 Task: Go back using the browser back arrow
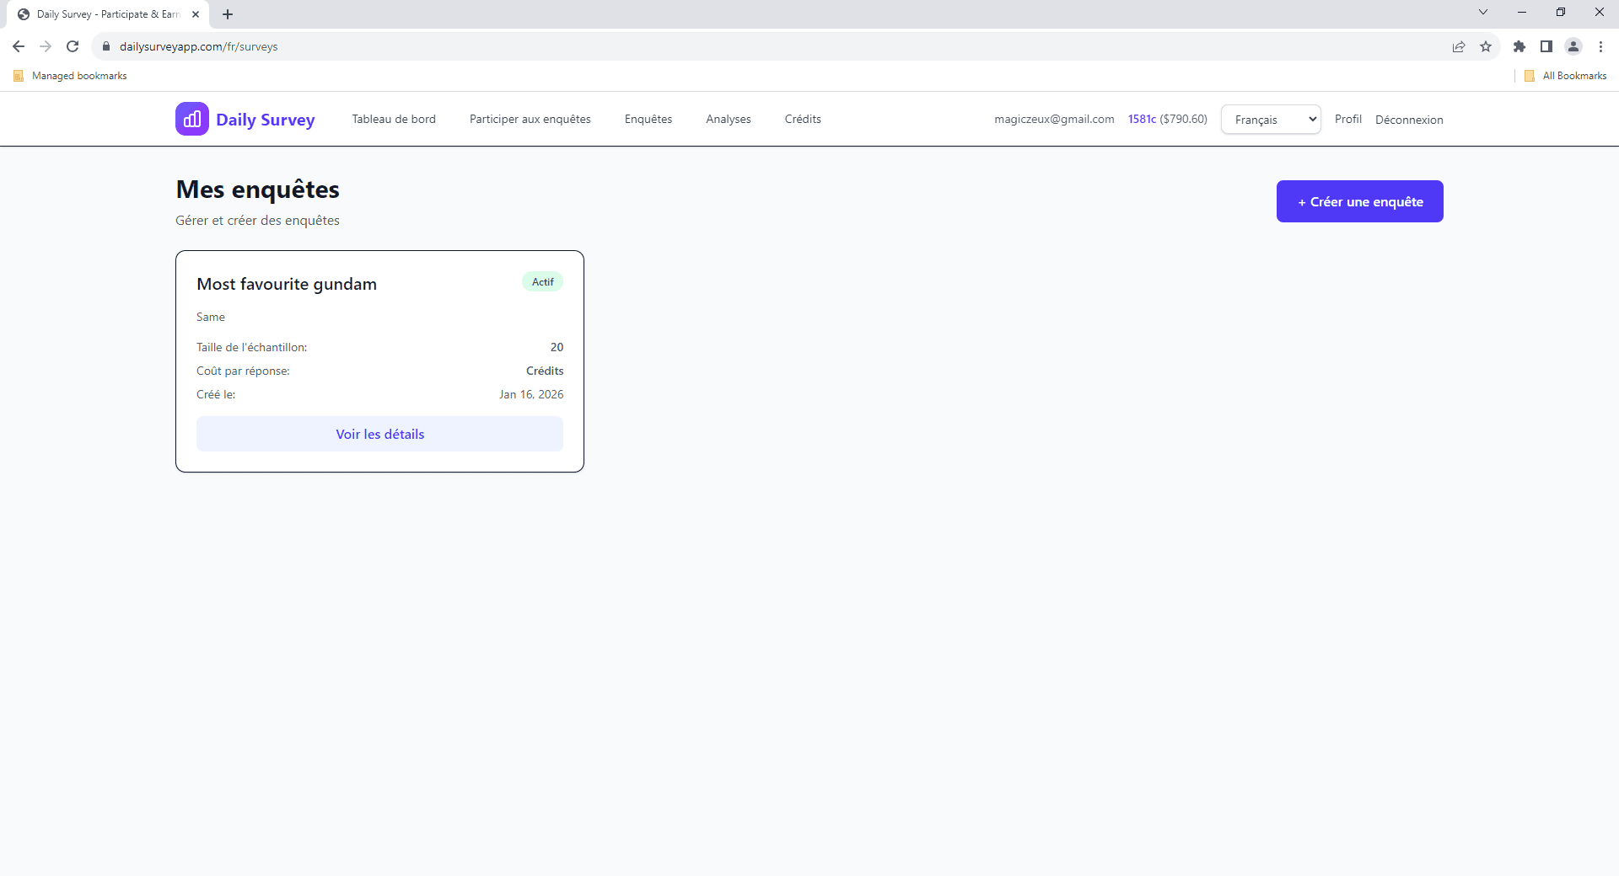(19, 46)
